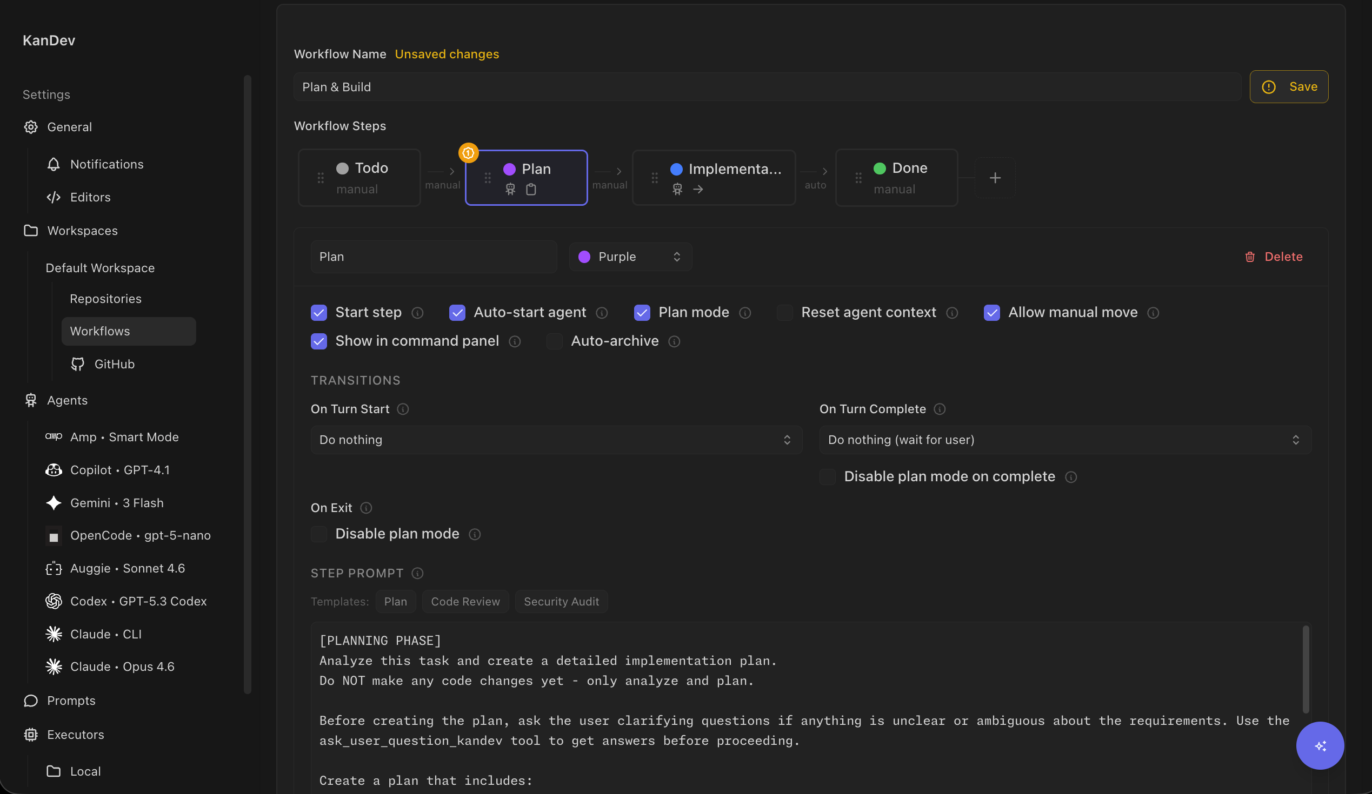Click the step prompt scrollbar
Image resolution: width=1372 pixels, height=794 pixels.
point(1306,669)
